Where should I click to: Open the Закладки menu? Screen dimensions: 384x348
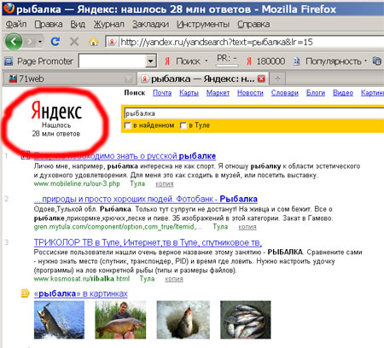tap(150, 24)
